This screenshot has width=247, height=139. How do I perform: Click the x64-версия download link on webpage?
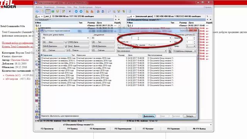pos(12,79)
